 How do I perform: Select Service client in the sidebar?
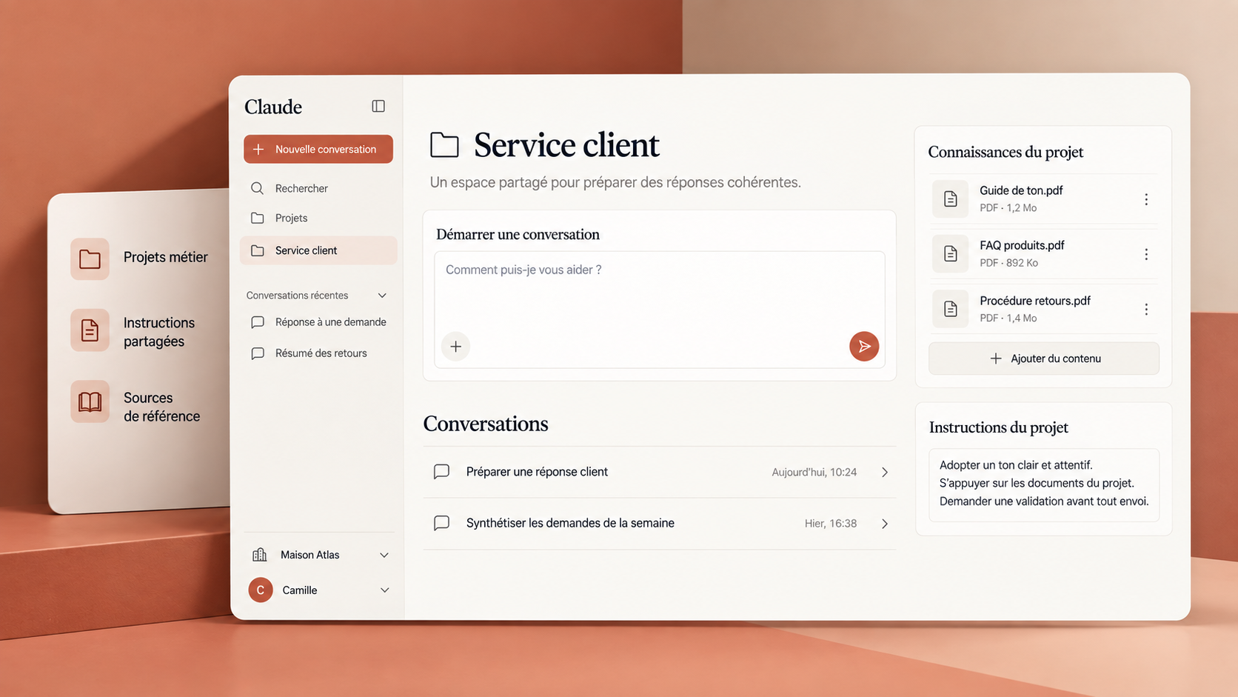[x=318, y=250]
